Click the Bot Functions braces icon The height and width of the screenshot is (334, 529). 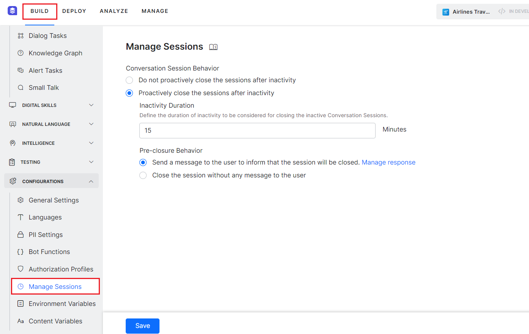(x=21, y=251)
